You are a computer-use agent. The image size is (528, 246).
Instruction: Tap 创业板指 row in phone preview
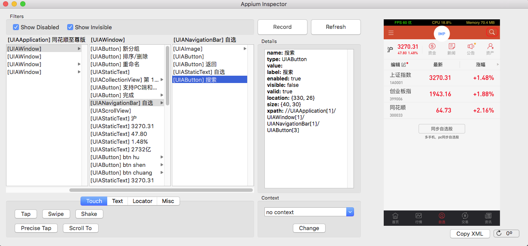(442, 94)
